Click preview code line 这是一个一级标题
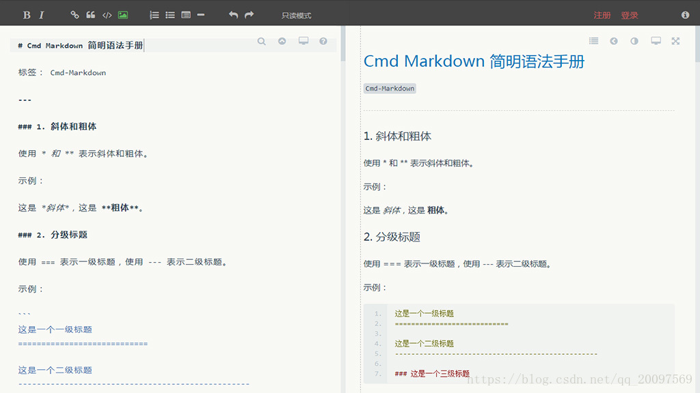The width and height of the screenshot is (700, 393). click(424, 314)
